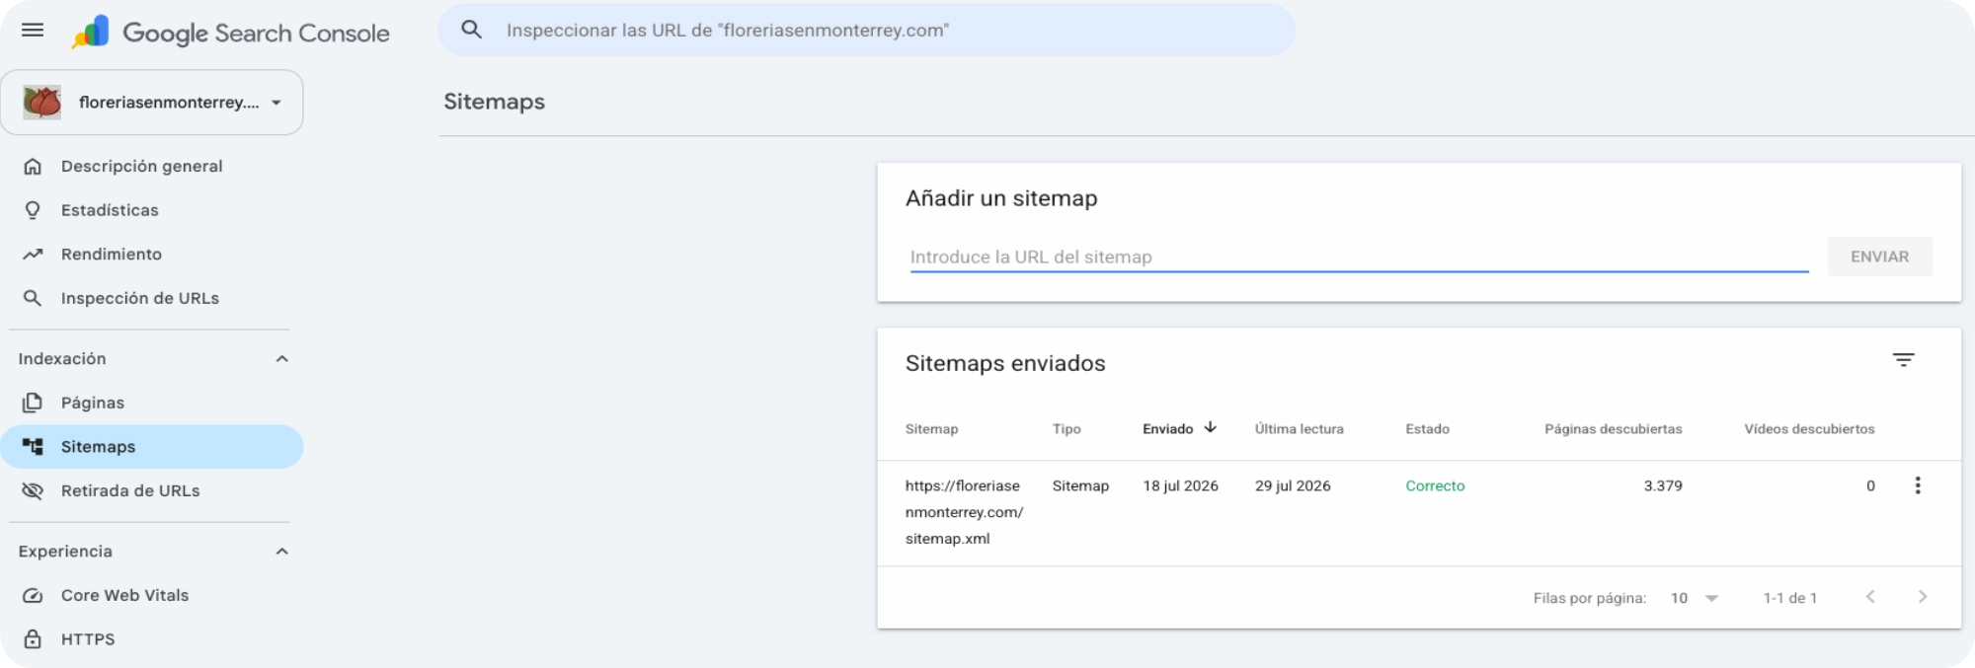Click the search magnifier icon in URL bar
This screenshot has height=668, width=1975.
(x=472, y=30)
